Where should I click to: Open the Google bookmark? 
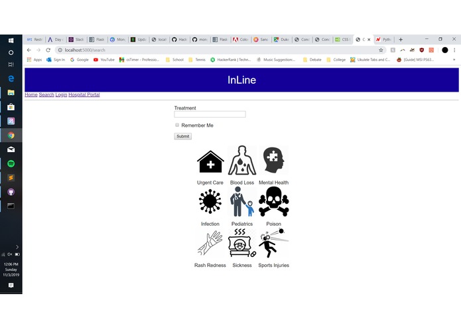pyautogui.click(x=80, y=60)
